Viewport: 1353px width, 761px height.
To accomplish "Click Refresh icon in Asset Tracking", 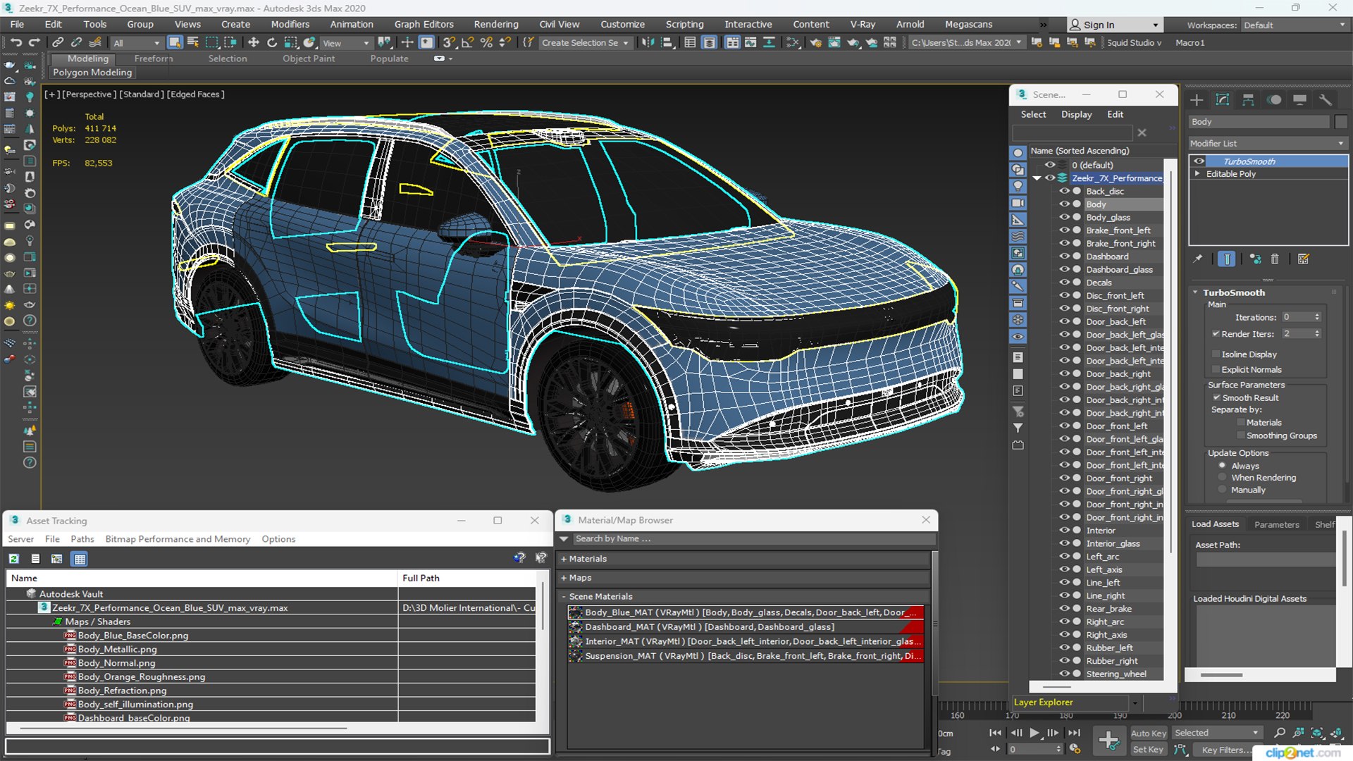I will point(14,559).
